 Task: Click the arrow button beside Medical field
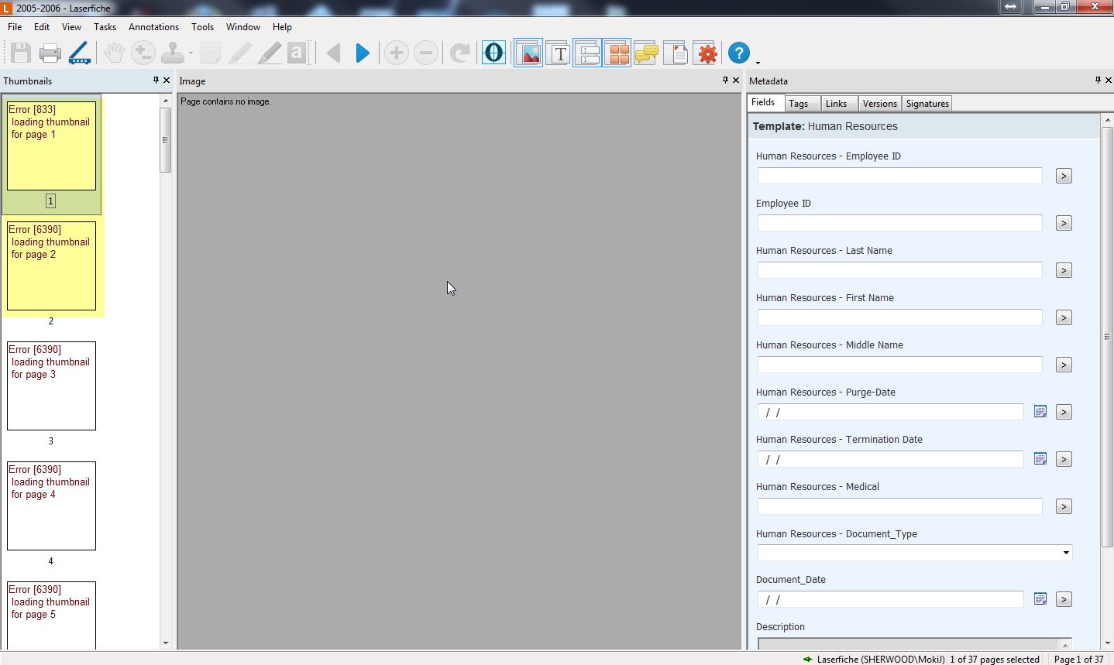(x=1064, y=506)
